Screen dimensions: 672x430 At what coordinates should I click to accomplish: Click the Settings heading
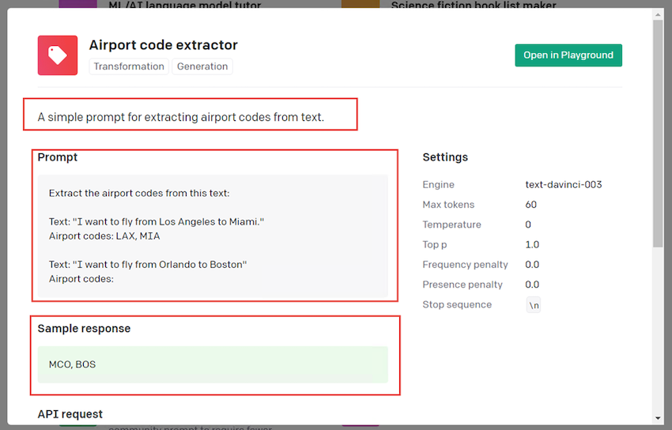tap(445, 157)
